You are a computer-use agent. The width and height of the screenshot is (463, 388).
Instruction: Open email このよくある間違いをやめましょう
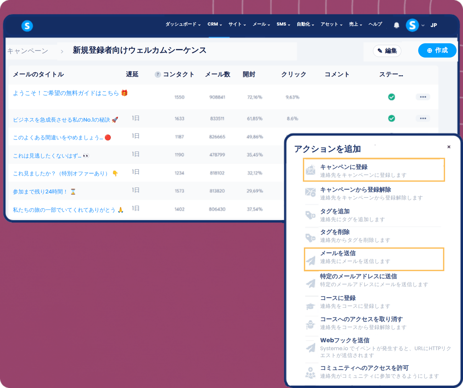62,138
